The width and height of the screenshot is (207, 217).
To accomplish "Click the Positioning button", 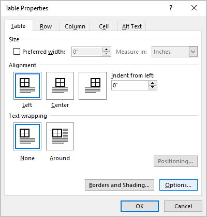I will [175, 161].
